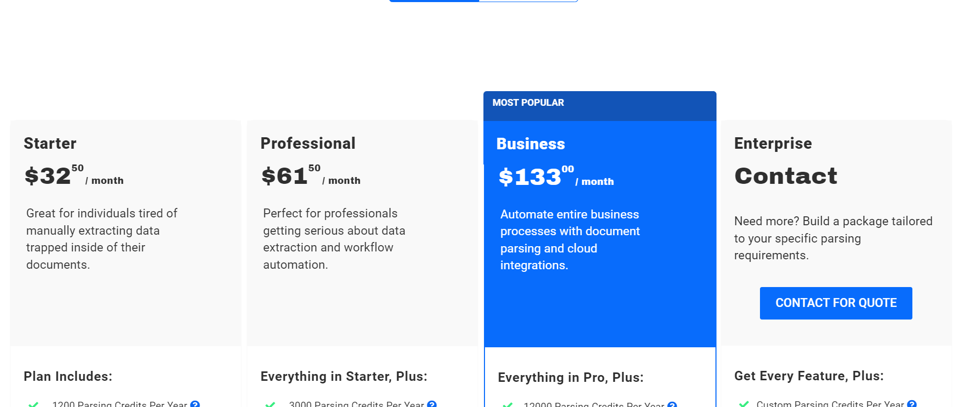970x407 pixels.
Task: Click green checkmark in the Starter plan
Action: pos(34,404)
